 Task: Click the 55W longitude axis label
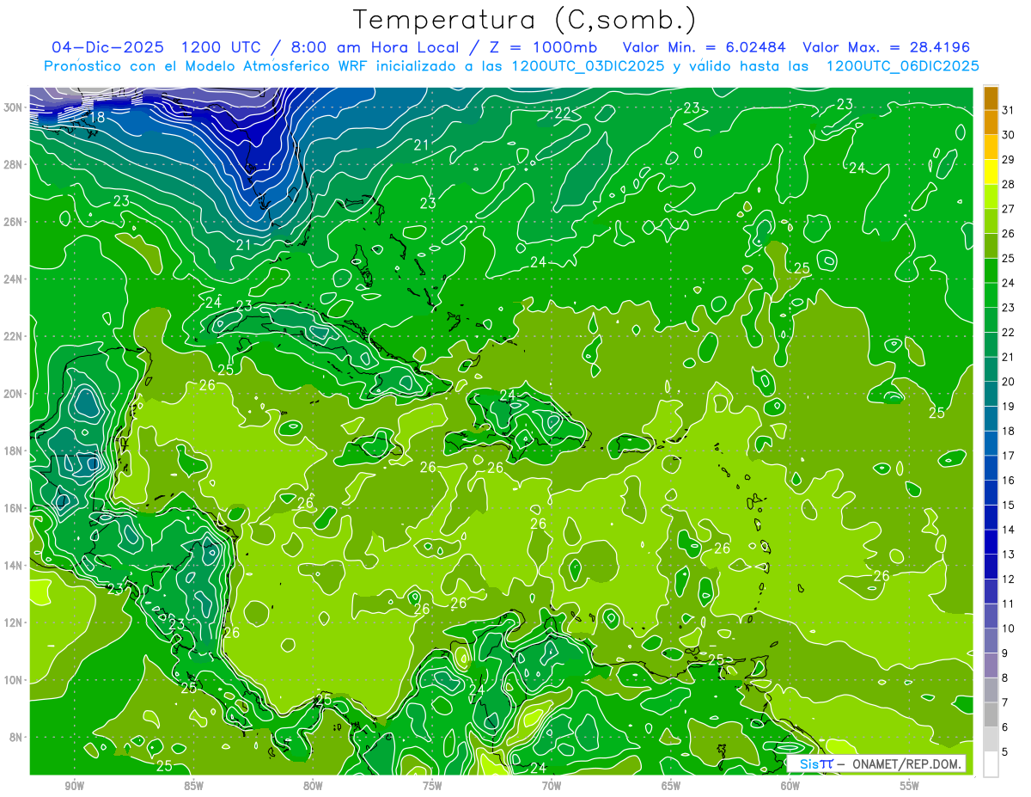pyautogui.click(x=909, y=785)
